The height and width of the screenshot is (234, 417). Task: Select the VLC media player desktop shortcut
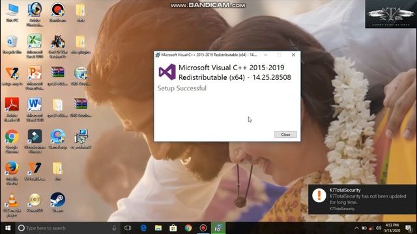click(12, 205)
